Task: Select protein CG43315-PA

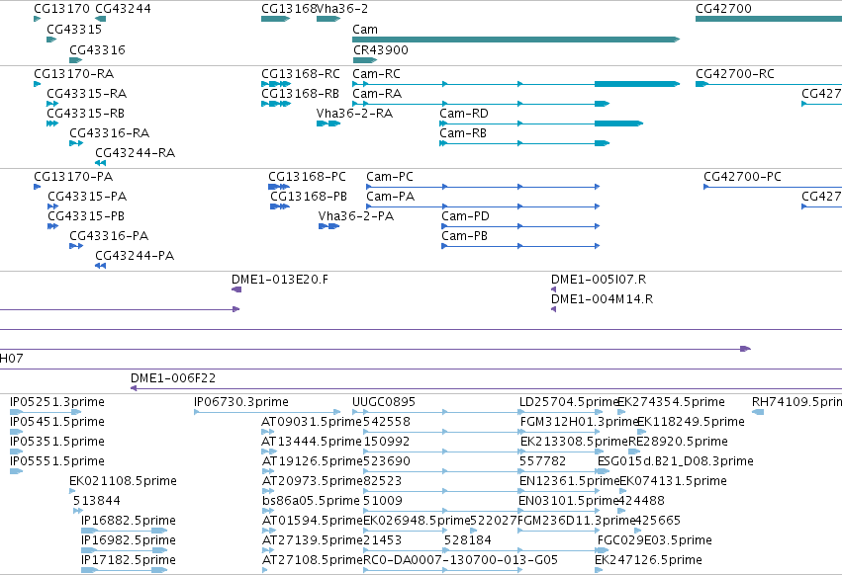Action: coord(87,197)
